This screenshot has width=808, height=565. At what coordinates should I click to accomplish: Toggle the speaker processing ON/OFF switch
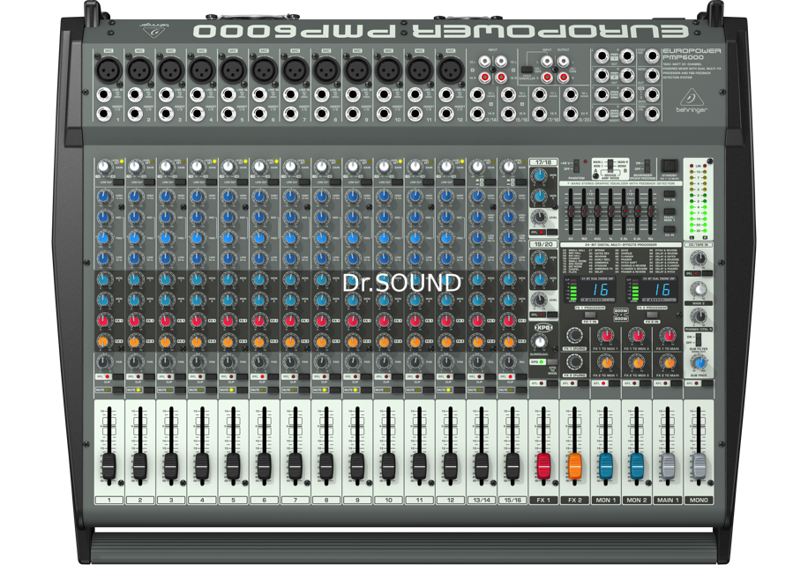(647, 166)
